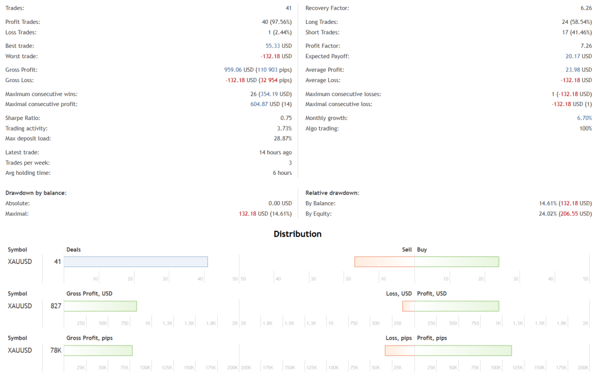Click the Max deposit load label

point(28,138)
